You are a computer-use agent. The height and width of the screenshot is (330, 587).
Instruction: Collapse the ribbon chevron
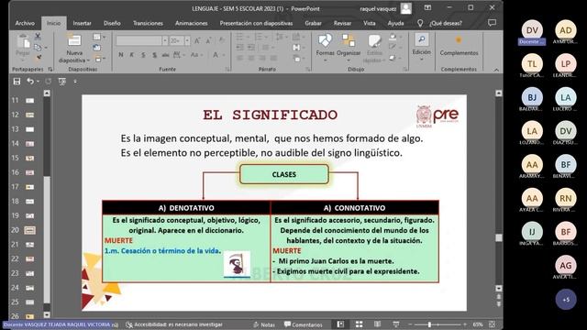[x=496, y=70]
